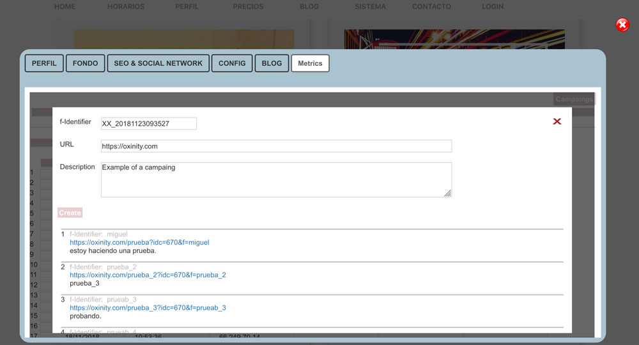The image size is (639, 345).
Task: Open SISTEMA in the top navigation
Action: click(x=371, y=6)
